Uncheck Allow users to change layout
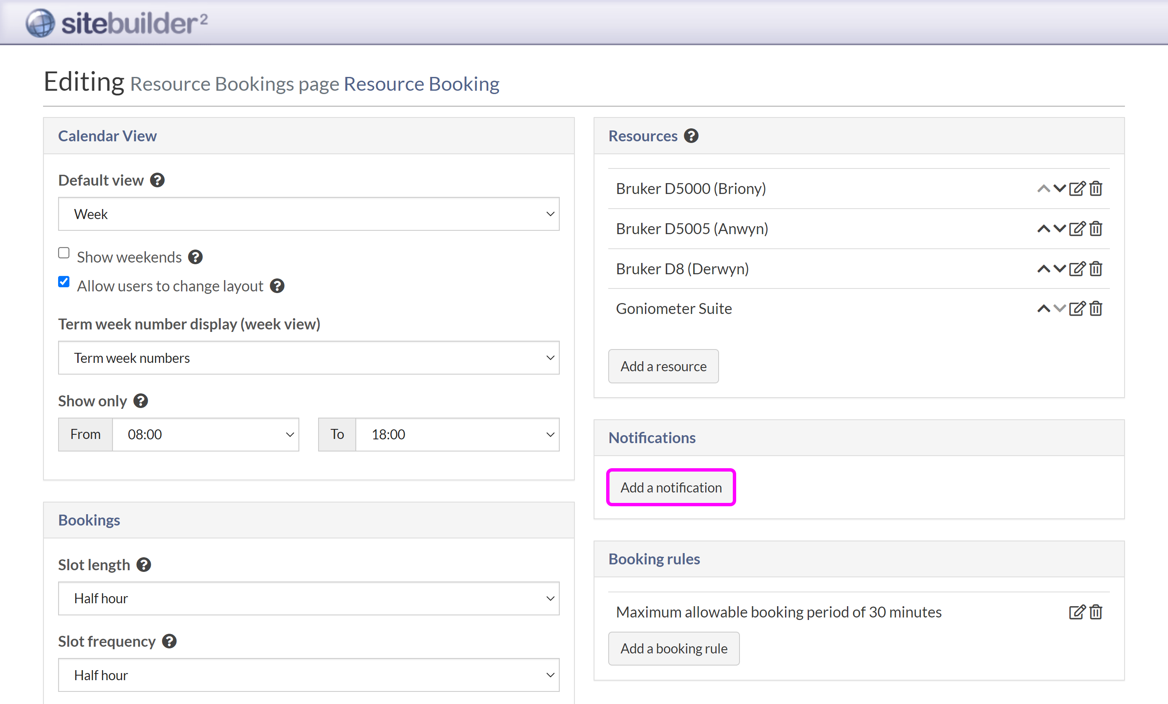 click(64, 282)
